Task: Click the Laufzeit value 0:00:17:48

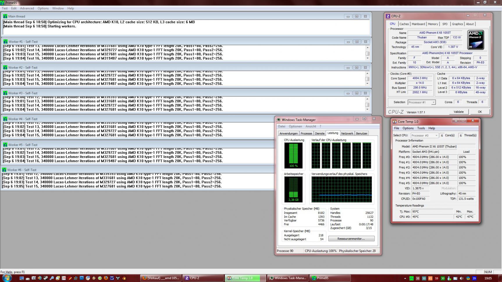Action: [x=366, y=224]
